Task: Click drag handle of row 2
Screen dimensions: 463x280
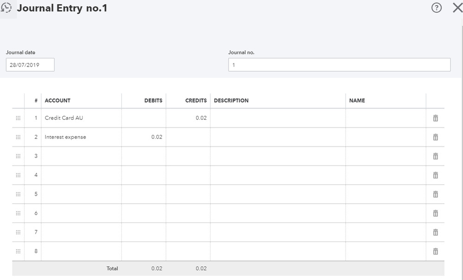Action: [18, 137]
